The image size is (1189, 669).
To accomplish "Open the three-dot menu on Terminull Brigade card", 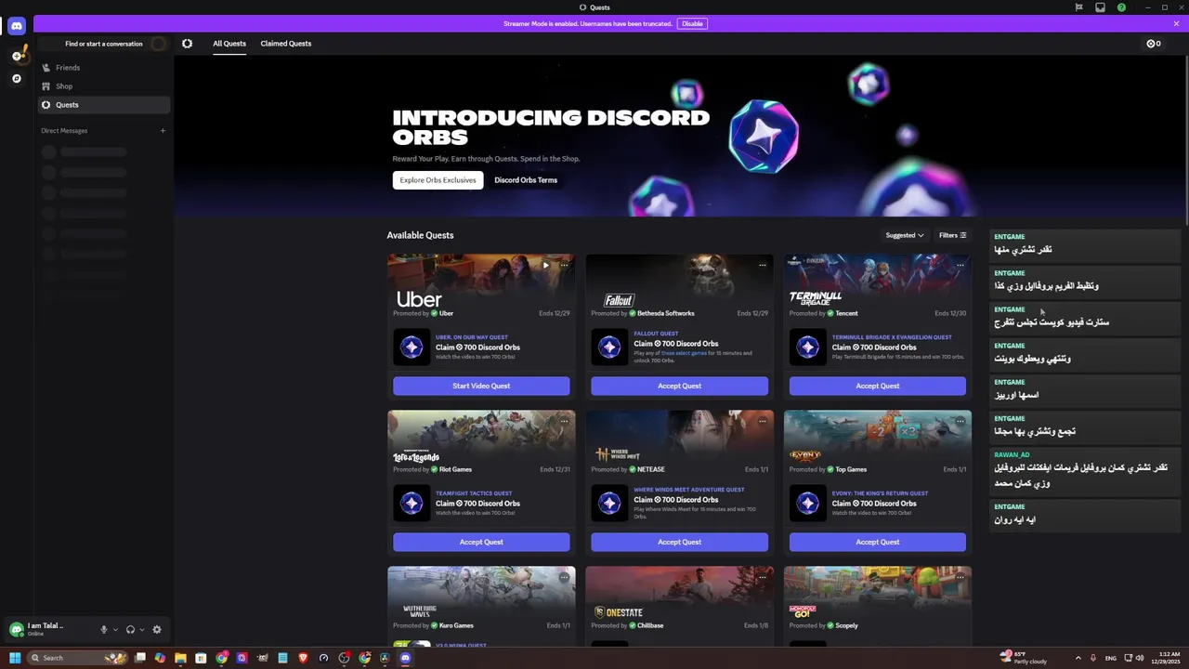I will (960, 265).
